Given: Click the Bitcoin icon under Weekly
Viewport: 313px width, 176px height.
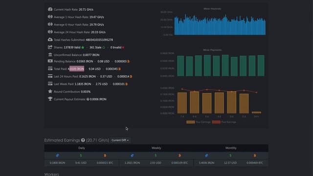Looking at the screenshot, I should pyautogui.click(x=179, y=155).
